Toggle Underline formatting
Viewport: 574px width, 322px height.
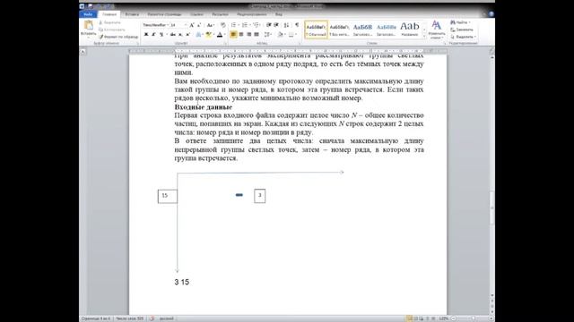pyautogui.click(x=161, y=35)
